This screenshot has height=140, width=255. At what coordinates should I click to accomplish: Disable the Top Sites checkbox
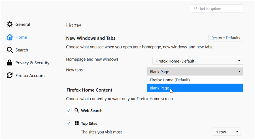69,123
